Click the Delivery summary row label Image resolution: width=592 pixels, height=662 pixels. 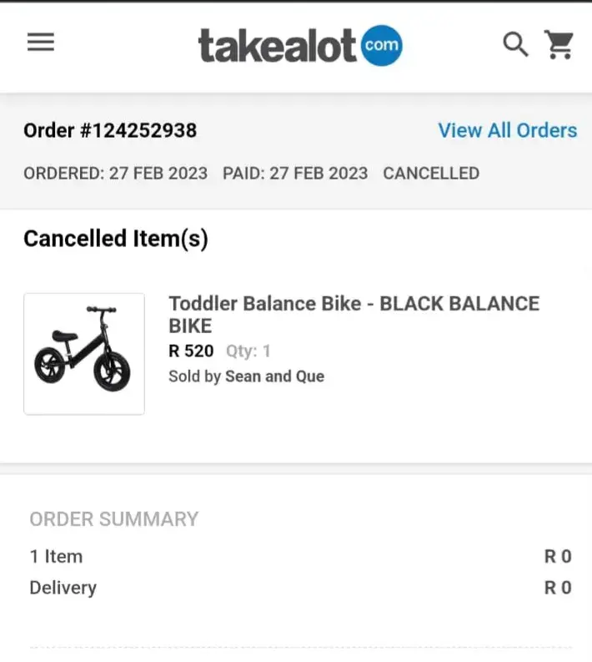pos(63,588)
